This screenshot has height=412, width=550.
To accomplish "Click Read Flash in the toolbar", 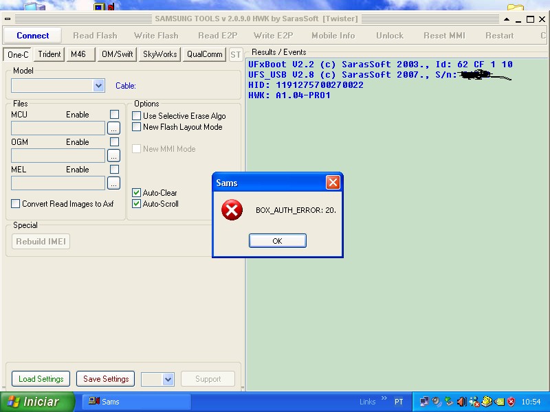I will tap(95, 36).
